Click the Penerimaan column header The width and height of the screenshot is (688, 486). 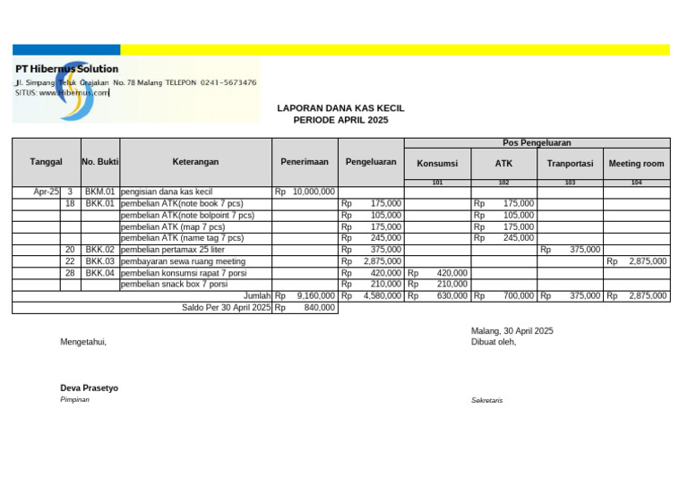click(305, 162)
